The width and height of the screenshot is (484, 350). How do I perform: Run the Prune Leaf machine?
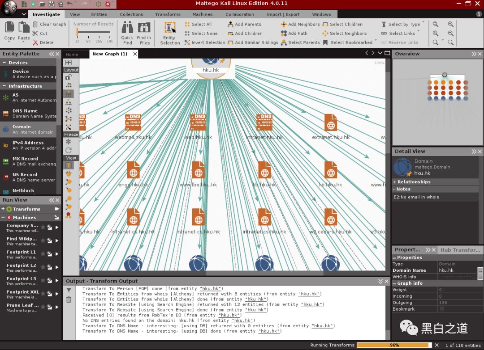pyautogui.click(x=57, y=307)
